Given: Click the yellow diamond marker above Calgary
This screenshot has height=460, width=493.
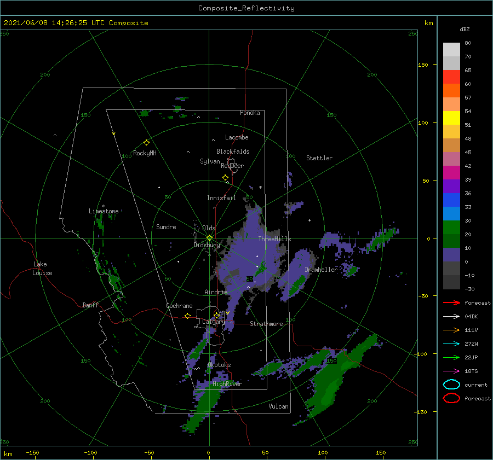Looking at the screenshot, I should click(216, 315).
